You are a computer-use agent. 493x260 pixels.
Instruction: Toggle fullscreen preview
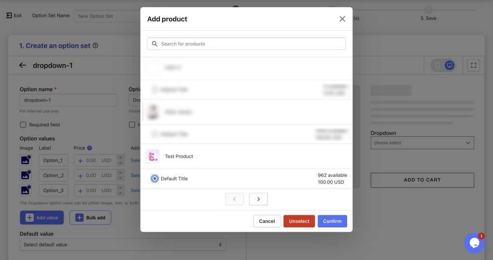[473, 65]
